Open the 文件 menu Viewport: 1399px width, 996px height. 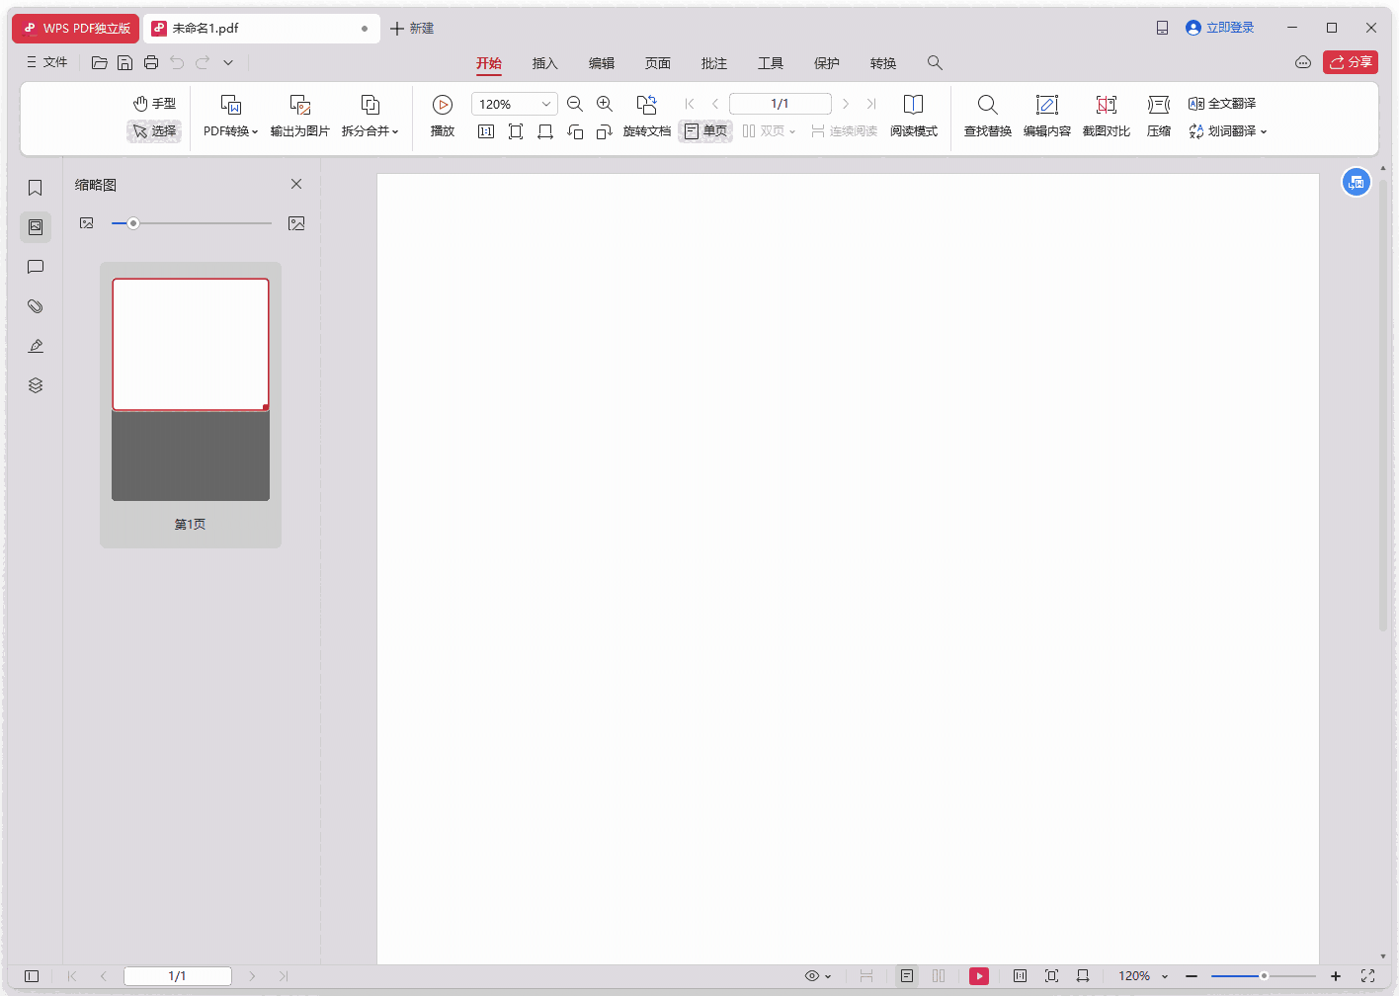point(46,61)
